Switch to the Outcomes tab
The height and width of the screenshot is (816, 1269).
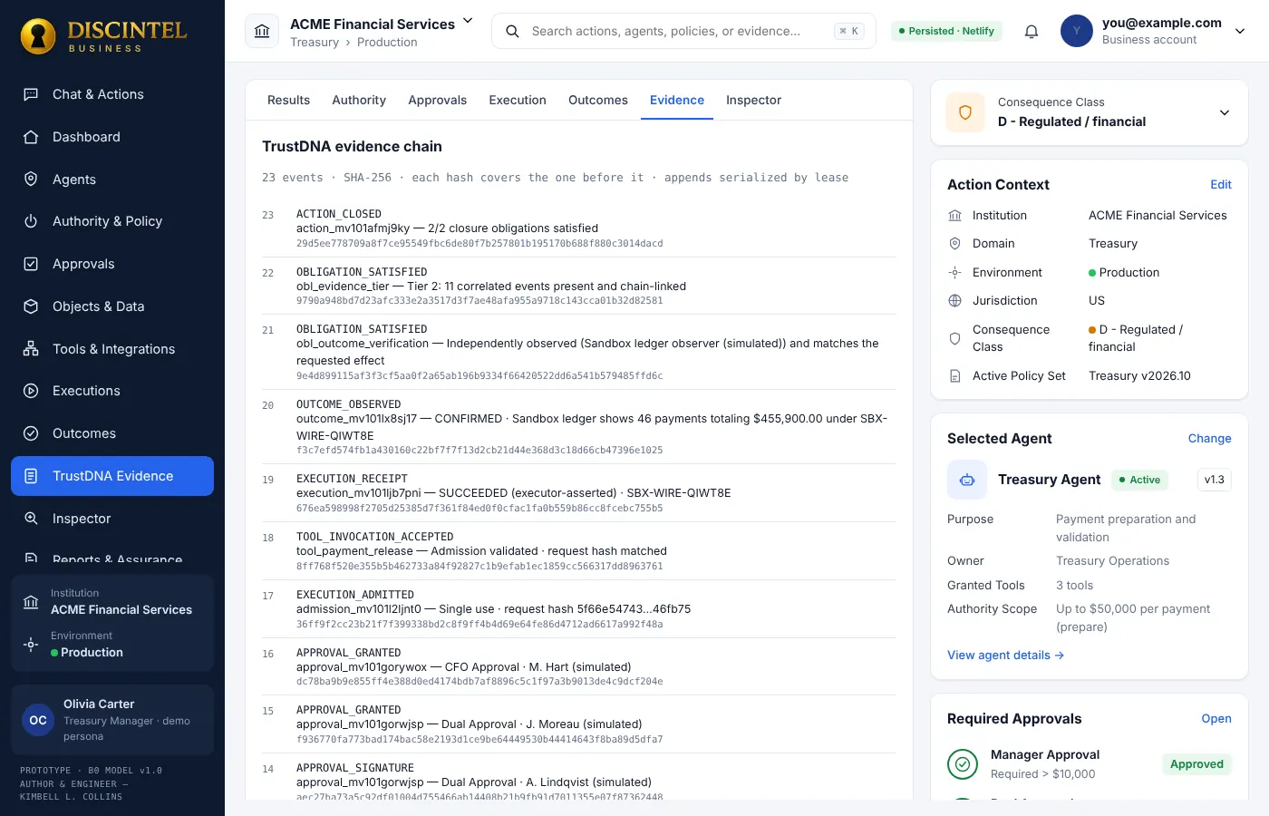598,101
